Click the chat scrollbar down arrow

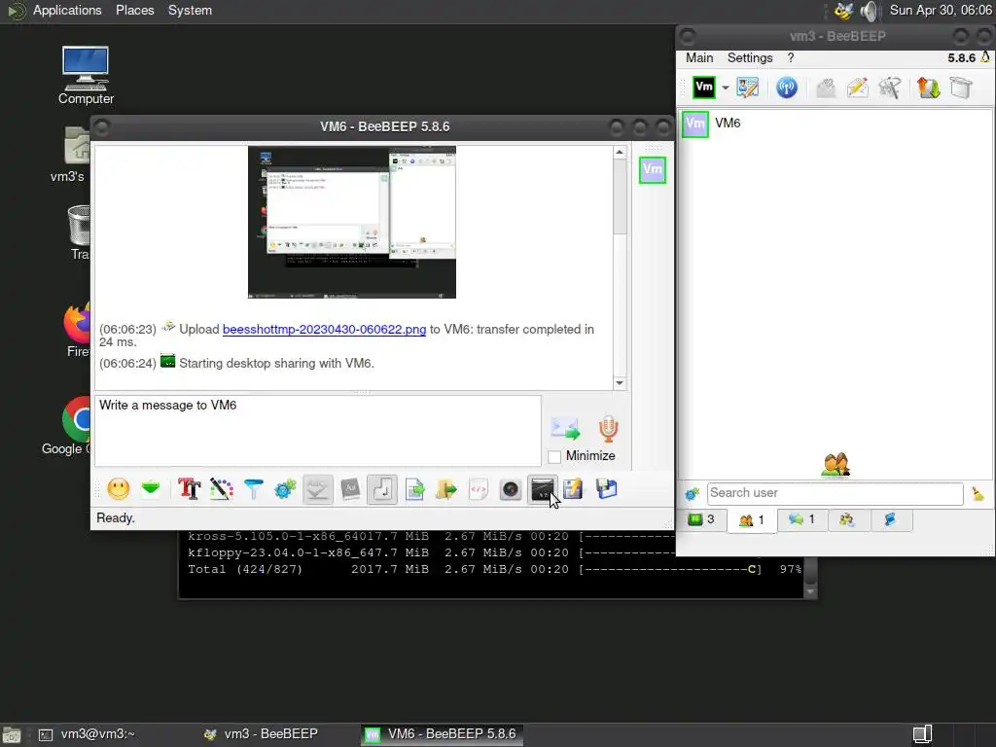(x=620, y=383)
